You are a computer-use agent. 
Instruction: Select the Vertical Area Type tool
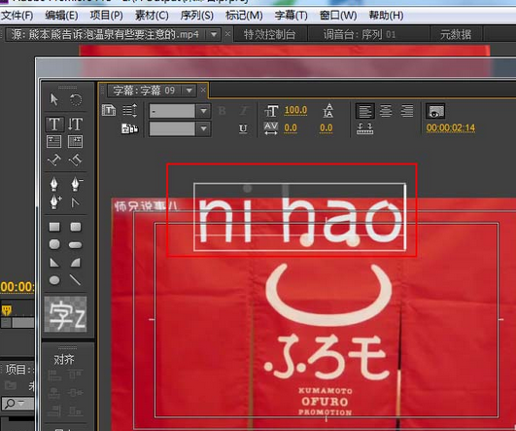pos(76,142)
